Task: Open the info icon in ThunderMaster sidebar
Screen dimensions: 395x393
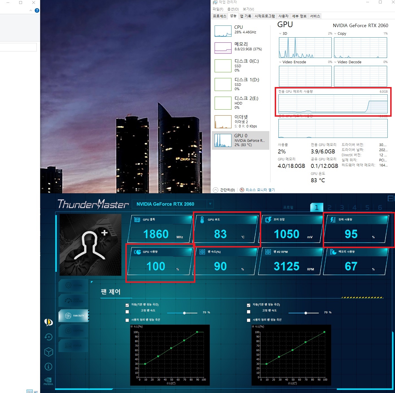Action: (x=49, y=367)
